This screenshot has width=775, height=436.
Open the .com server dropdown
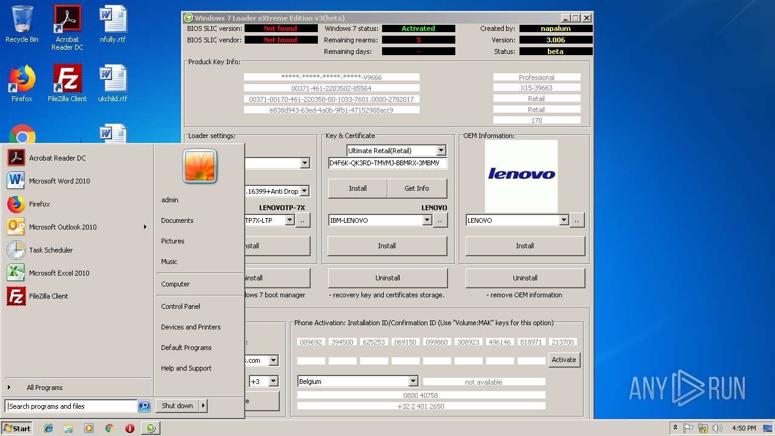(273, 360)
